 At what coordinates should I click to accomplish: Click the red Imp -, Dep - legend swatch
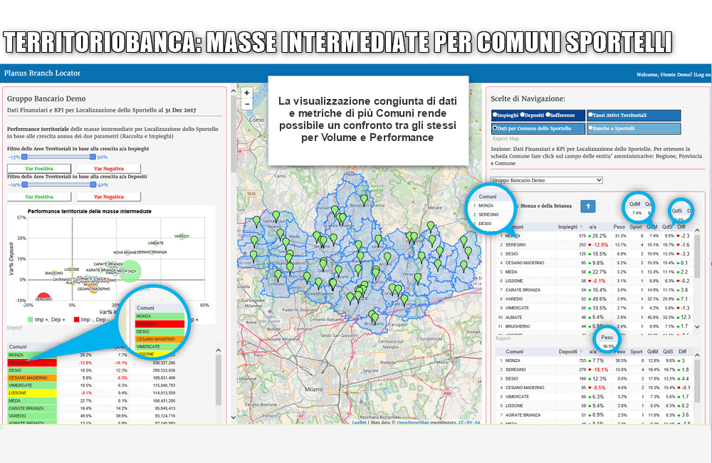pos(77,319)
